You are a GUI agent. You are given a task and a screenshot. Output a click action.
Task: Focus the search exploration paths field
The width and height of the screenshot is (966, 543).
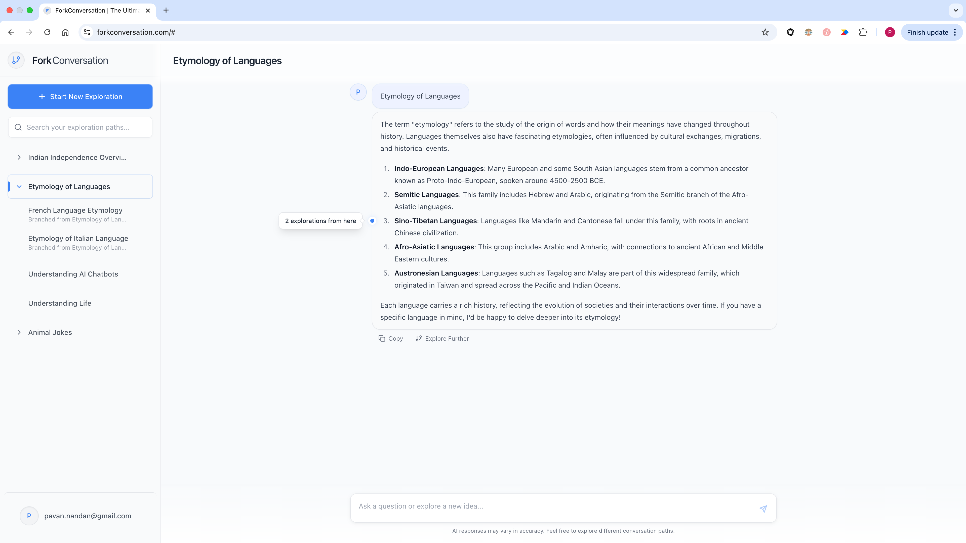pos(80,127)
